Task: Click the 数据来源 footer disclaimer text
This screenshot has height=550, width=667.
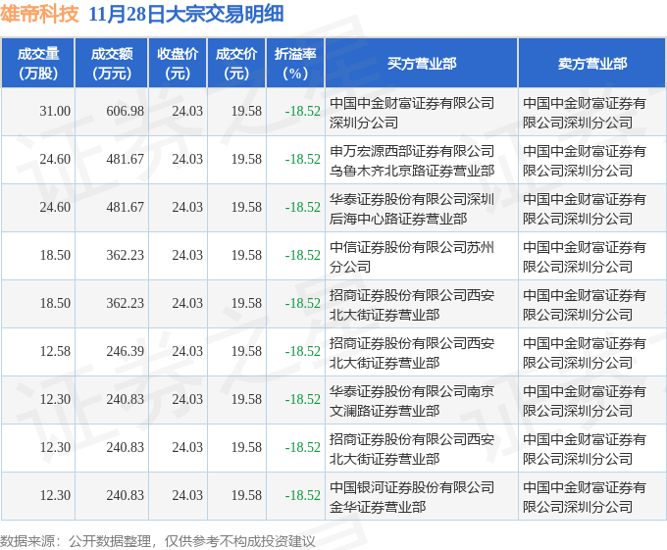Action: [158, 540]
